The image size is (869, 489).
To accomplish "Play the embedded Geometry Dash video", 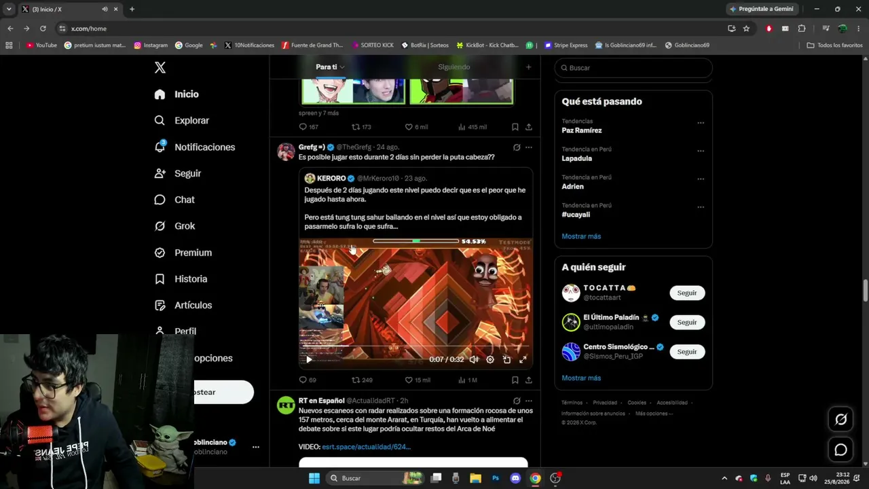I will (x=309, y=359).
